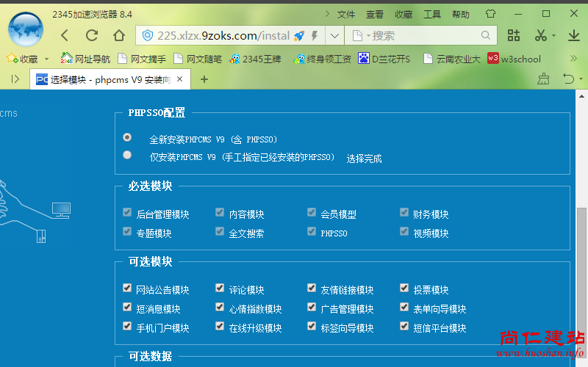This screenshot has height=367, width=588.
Task: Expand more bookmarks overflow chevron
Action: pos(574,59)
